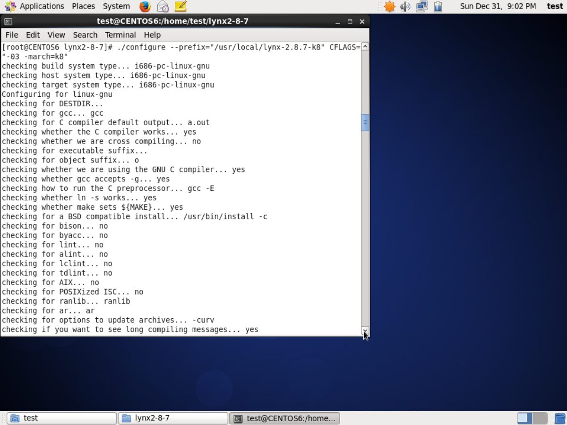Click 'checking for a BSD compatible install' line
The width and height of the screenshot is (567, 425).
pos(135,217)
